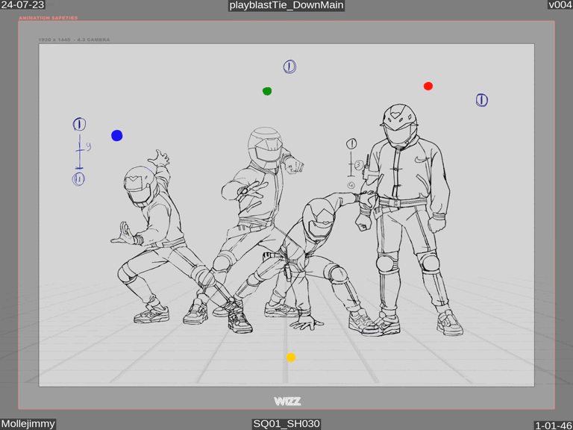The image size is (573, 430).
Task: Click the standing character's helmet
Action: coord(400,124)
